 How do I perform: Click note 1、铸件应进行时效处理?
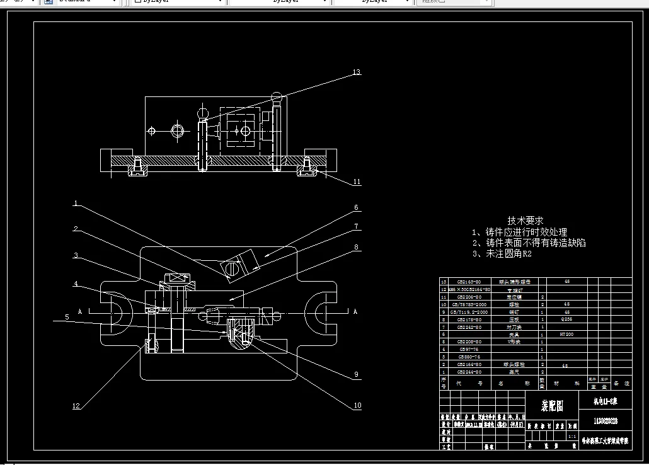click(x=519, y=232)
